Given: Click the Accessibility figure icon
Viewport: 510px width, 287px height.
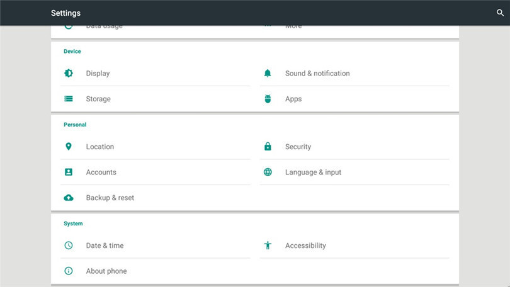Looking at the screenshot, I should pyautogui.click(x=268, y=245).
